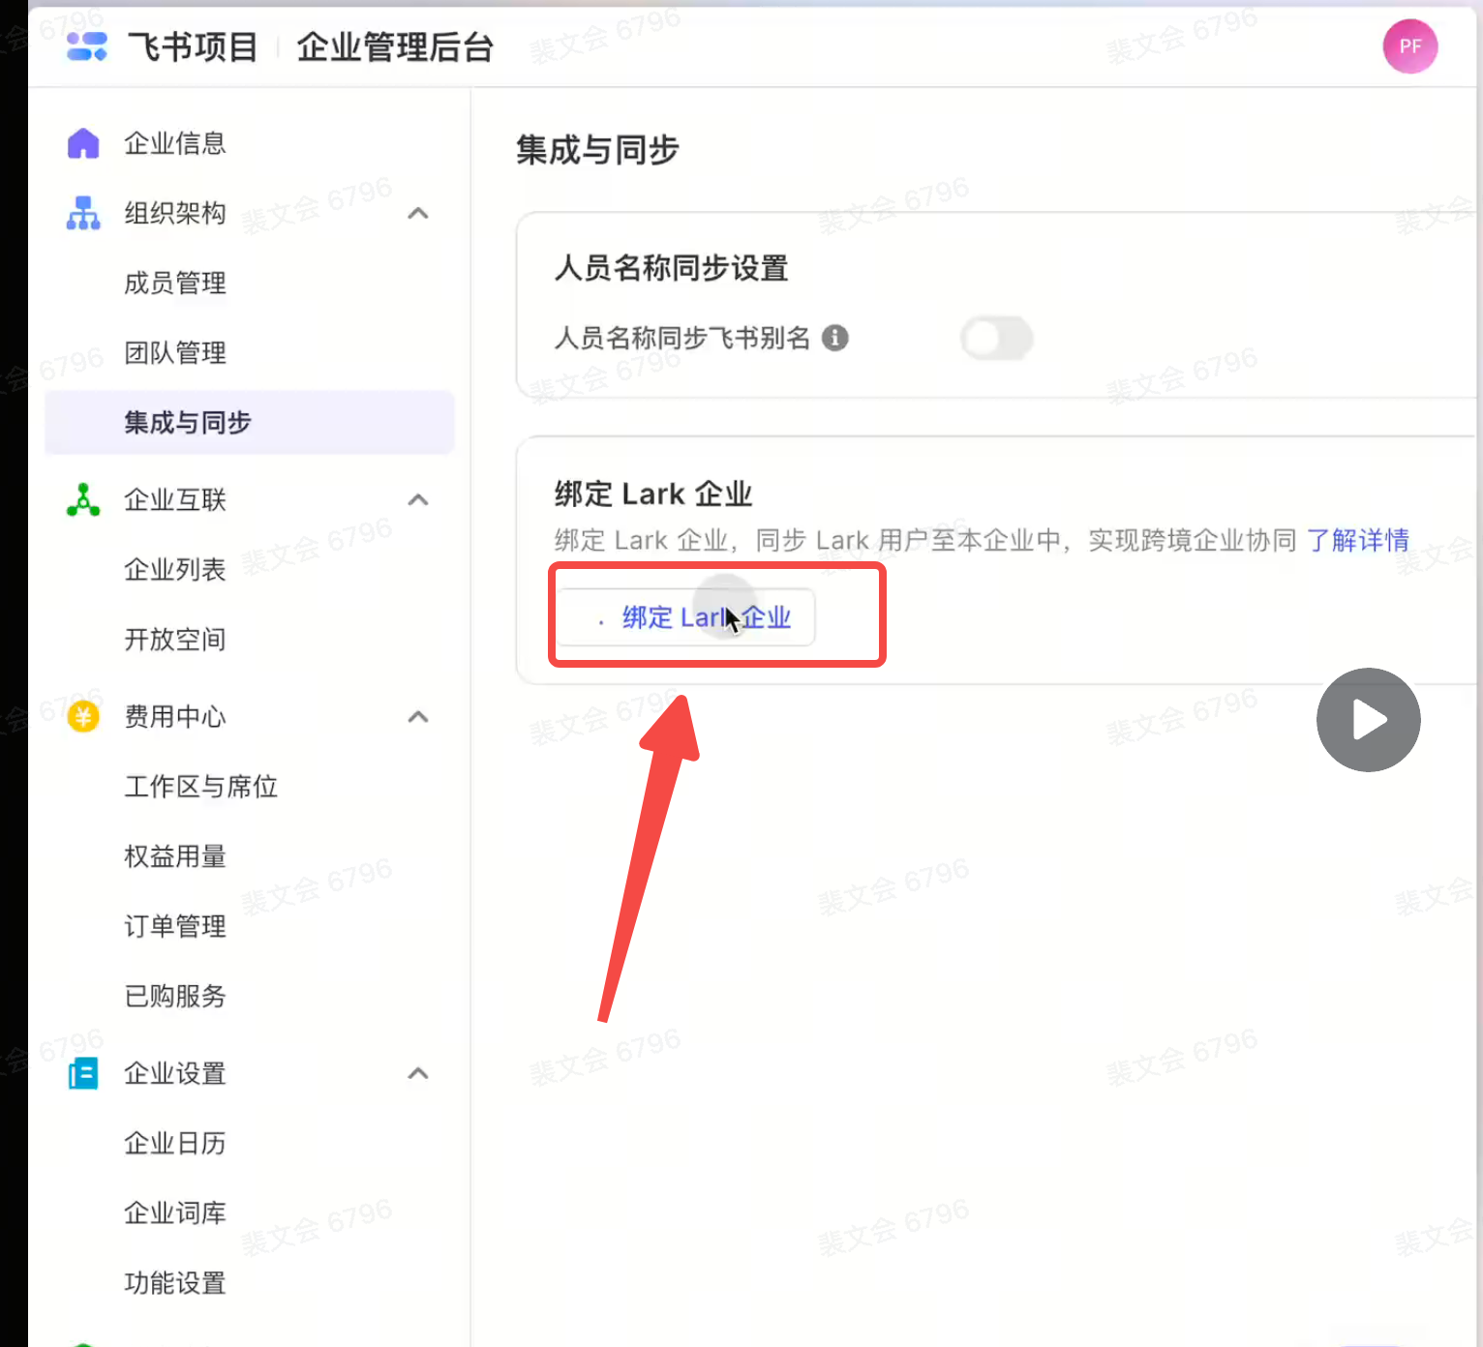Collapse the 组织架构 section chevron
This screenshot has height=1347, width=1483.
418,213
